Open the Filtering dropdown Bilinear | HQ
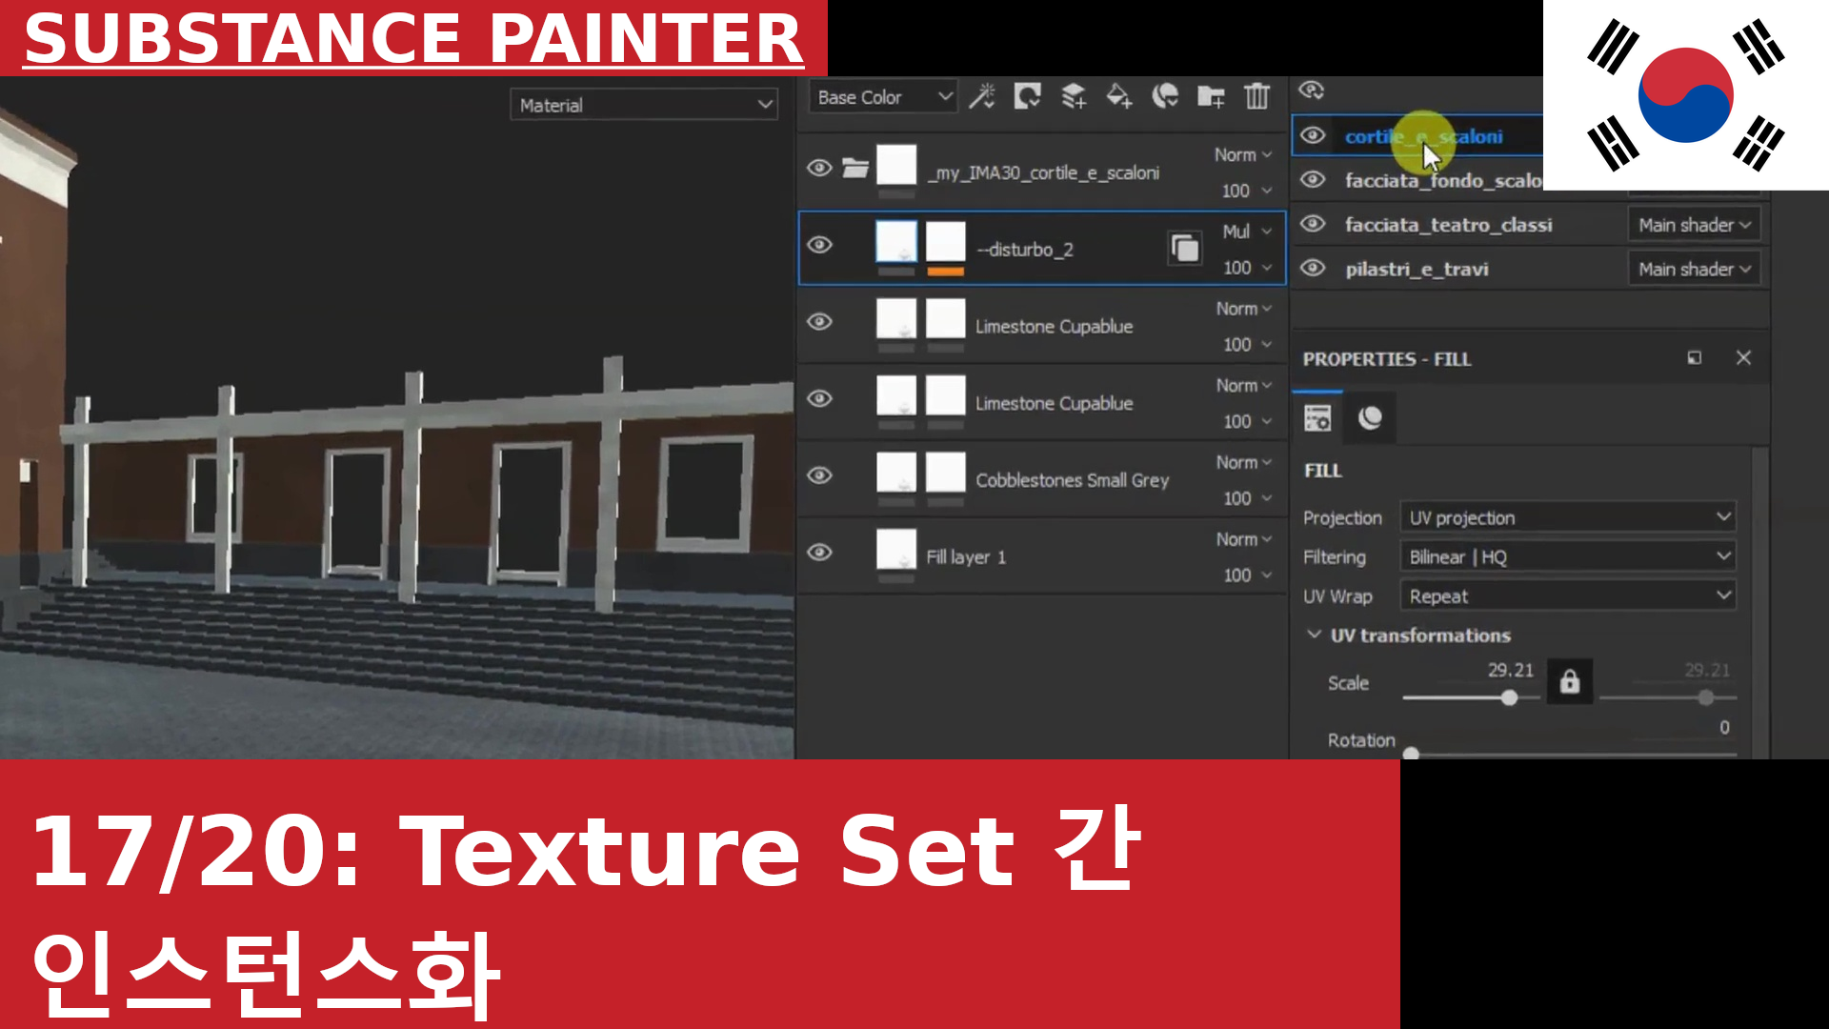Screen dimensions: 1829x1029 click(1568, 556)
